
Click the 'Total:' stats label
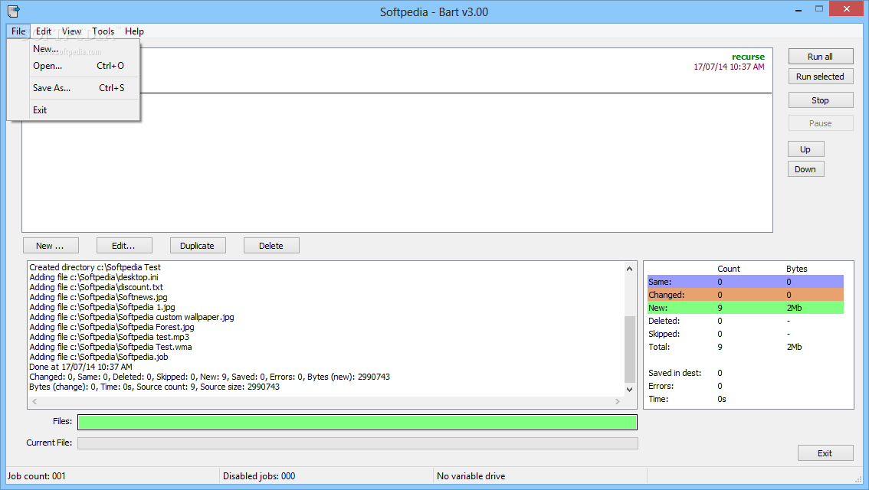pyautogui.click(x=659, y=347)
